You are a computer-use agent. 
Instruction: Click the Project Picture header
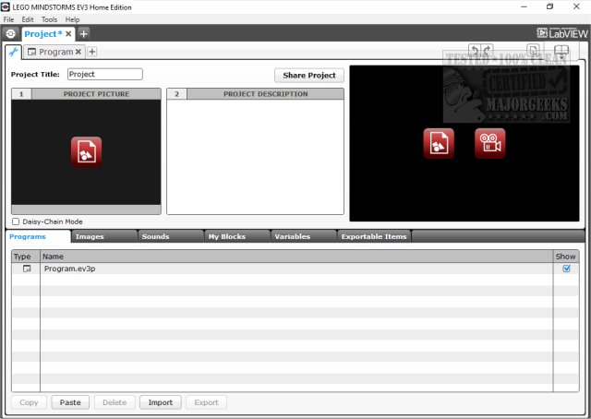tap(96, 94)
